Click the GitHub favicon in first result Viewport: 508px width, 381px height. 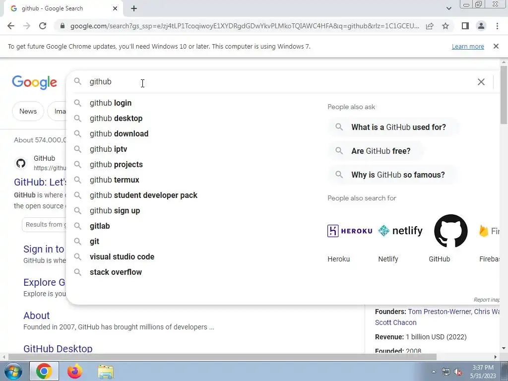tap(21, 163)
